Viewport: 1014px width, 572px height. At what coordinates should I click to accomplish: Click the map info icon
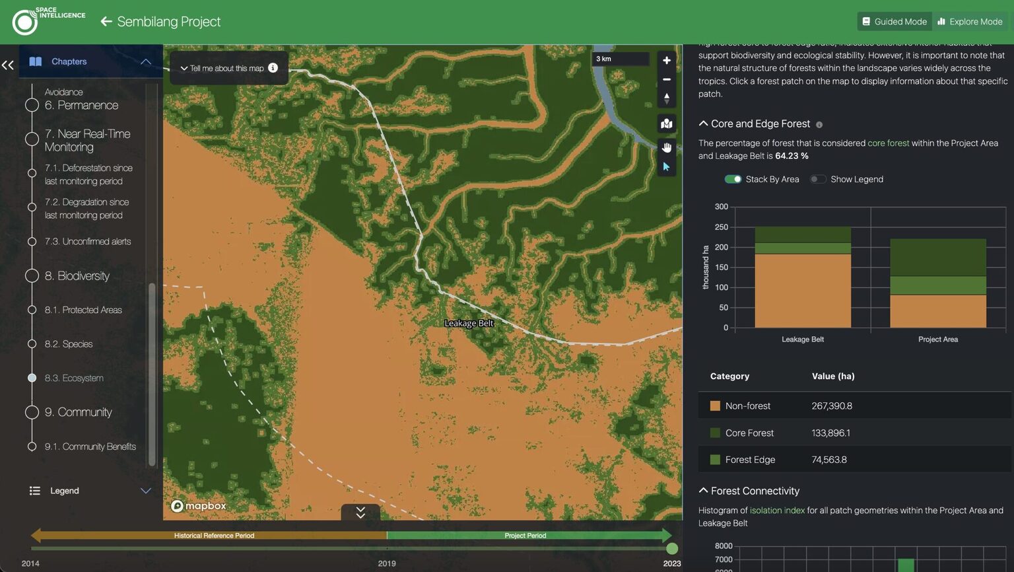(x=273, y=67)
